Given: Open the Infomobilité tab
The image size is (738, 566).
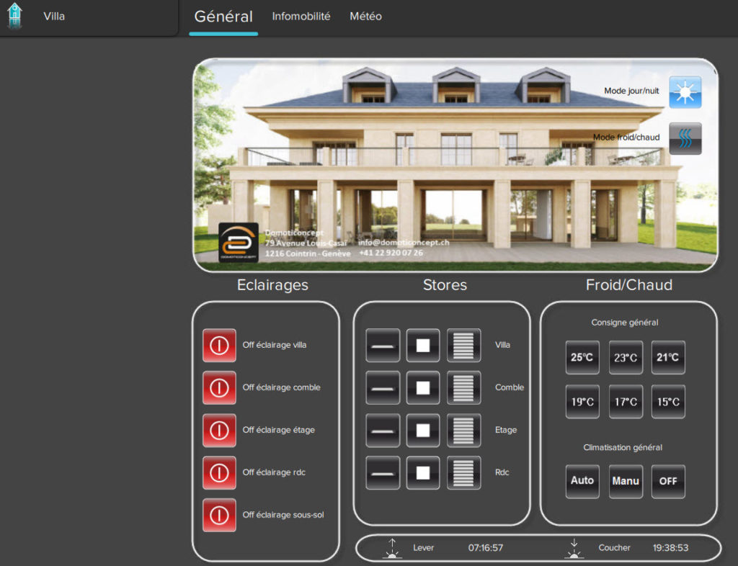Looking at the screenshot, I should pyautogui.click(x=301, y=16).
